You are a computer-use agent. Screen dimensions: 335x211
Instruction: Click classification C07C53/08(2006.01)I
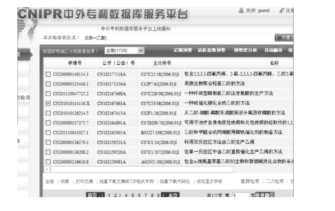pyautogui.click(x=160, y=104)
